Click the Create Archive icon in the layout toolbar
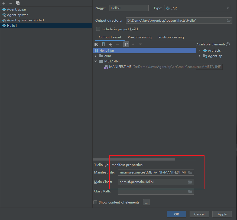Image resolution: width=237 pixels, height=220 pixels. [103, 44]
